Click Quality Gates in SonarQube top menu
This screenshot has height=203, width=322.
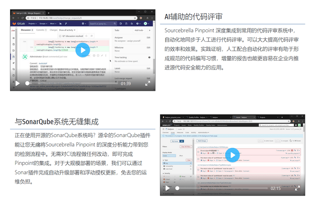coord(210,125)
